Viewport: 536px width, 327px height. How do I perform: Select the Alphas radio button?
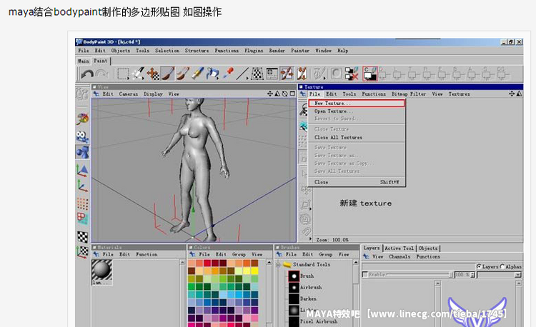[502, 266]
